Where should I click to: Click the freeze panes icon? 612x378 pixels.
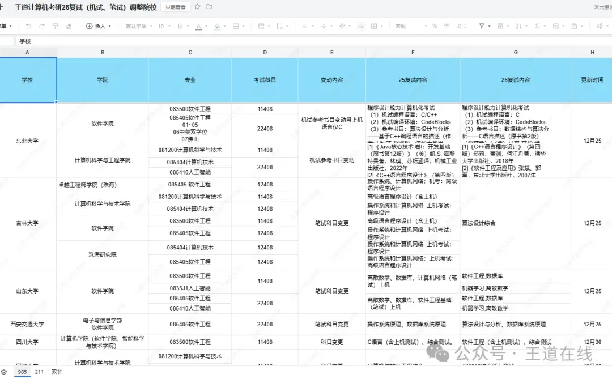(x=261, y=26)
